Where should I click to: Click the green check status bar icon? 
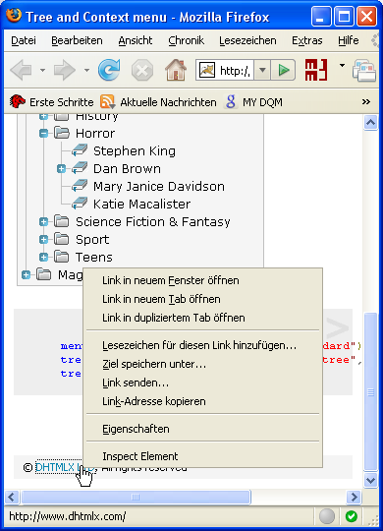point(352,516)
